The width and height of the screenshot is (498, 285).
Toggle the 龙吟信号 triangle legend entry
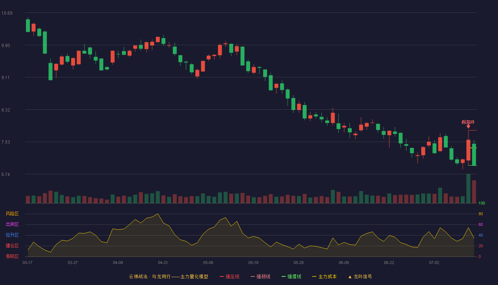[360, 276]
